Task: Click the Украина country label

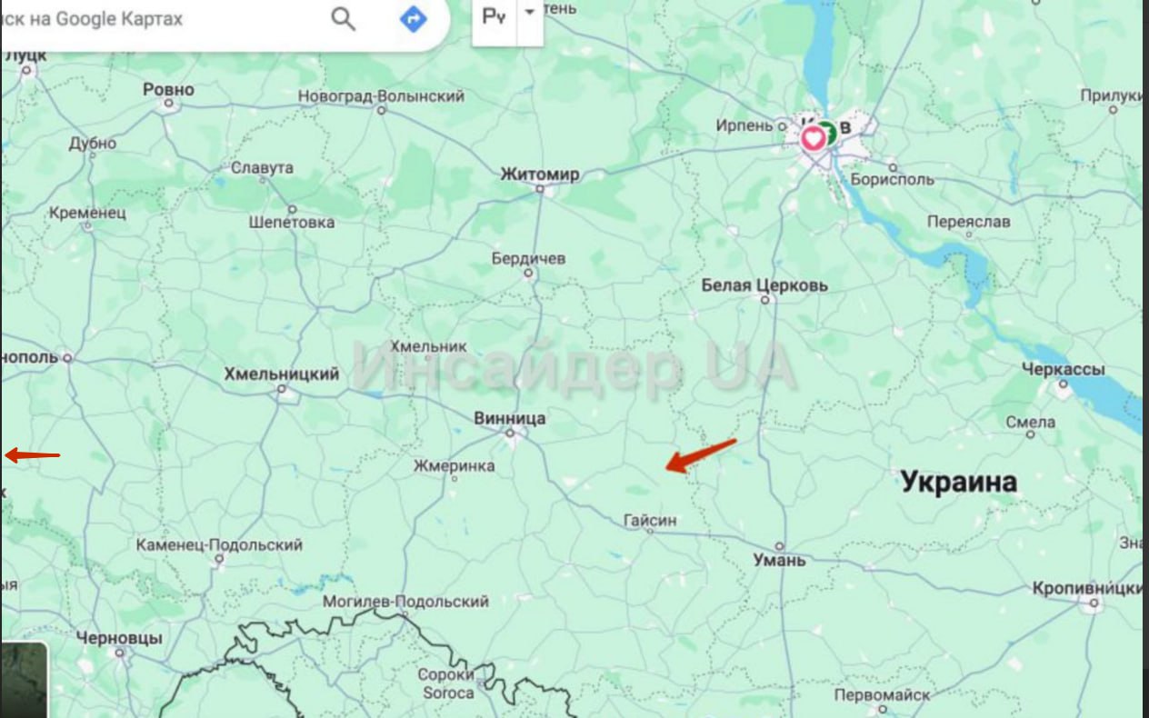Action: [959, 483]
